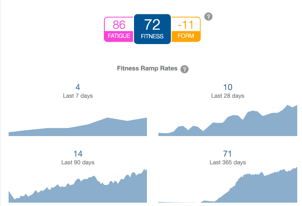Open the Fitness Ramp Rates help icon
Image resolution: width=302 pixels, height=206 pixels.
pyautogui.click(x=185, y=69)
